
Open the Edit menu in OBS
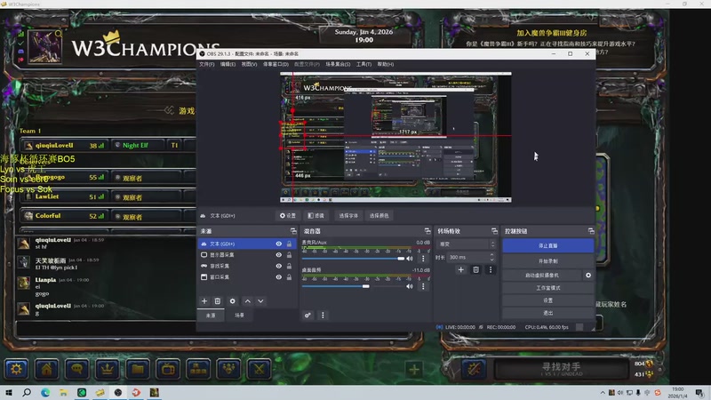pos(228,64)
